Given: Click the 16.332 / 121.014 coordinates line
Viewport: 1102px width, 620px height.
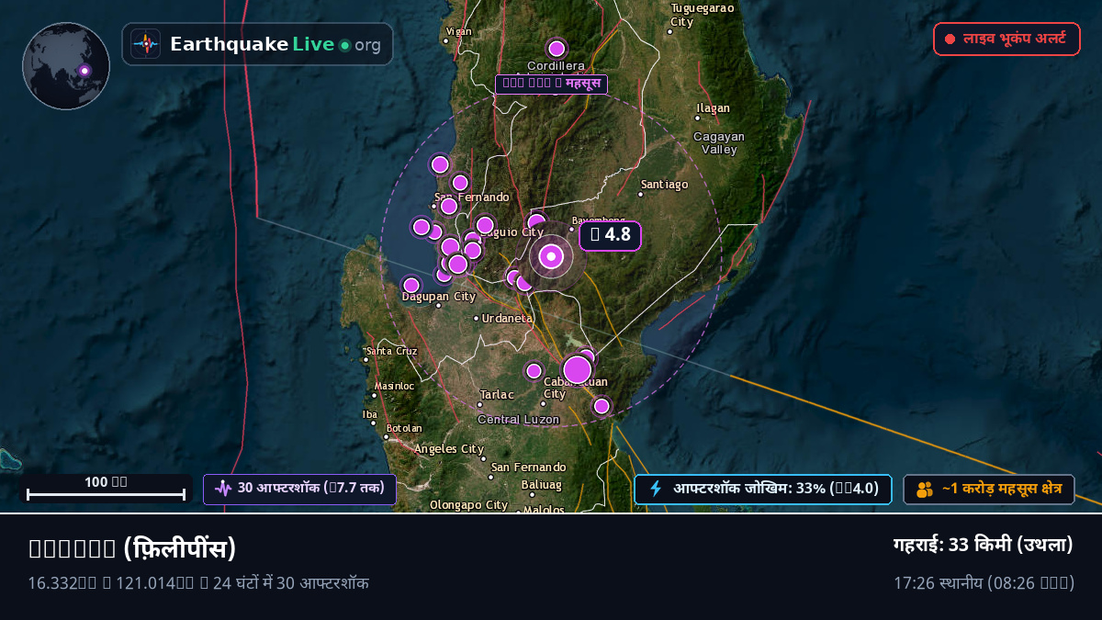Looking at the screenshot, I should [x=198, y=583].
